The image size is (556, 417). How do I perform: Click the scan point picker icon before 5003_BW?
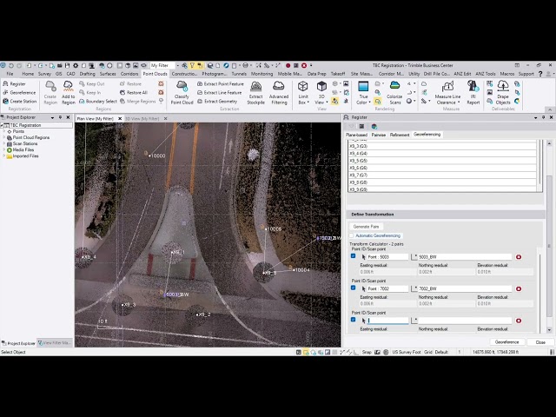[x=414, y=257]
